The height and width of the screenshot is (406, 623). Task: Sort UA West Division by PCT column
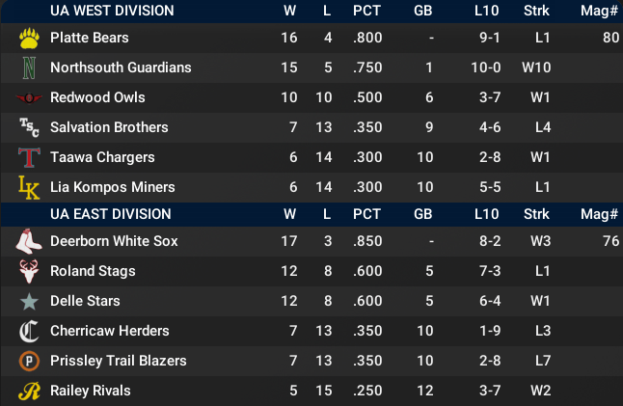click(366, 11)
